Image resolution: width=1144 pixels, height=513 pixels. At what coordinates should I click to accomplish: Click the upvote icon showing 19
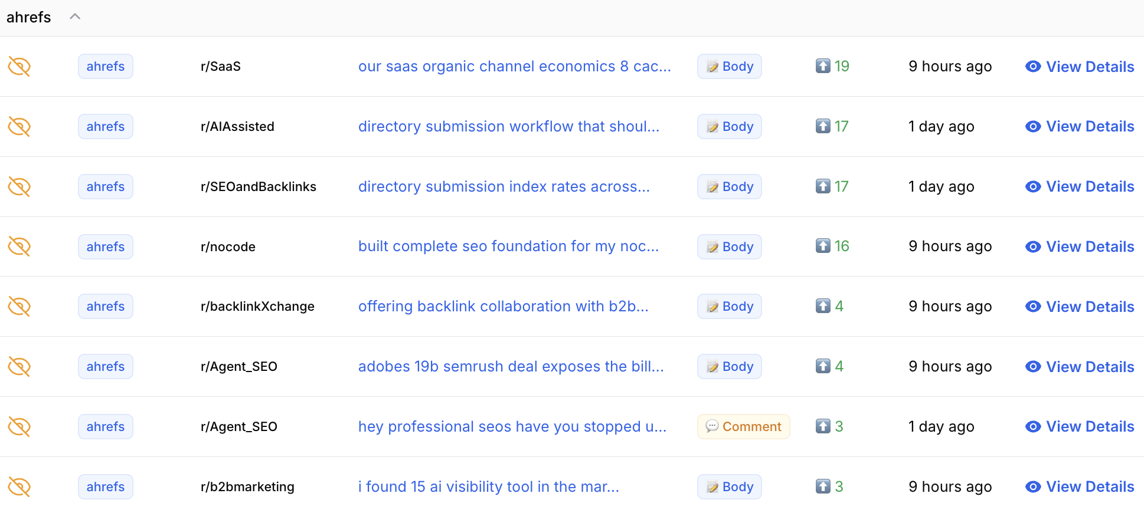[x=823, y=66]
